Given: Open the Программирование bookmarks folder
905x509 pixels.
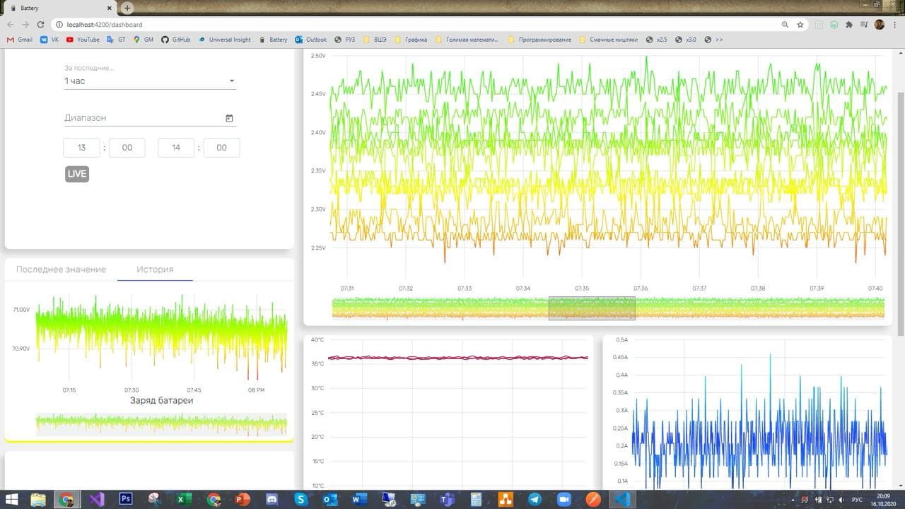Looking at the screenshot, I should 539,40.
